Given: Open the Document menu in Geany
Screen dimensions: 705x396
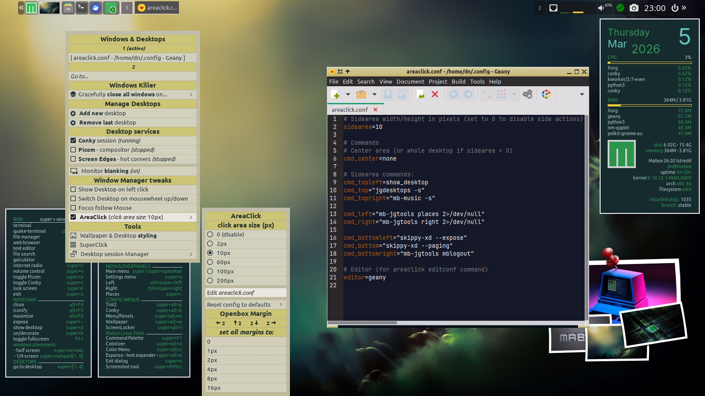Looking at the screenshot, I should click(410, 81).
